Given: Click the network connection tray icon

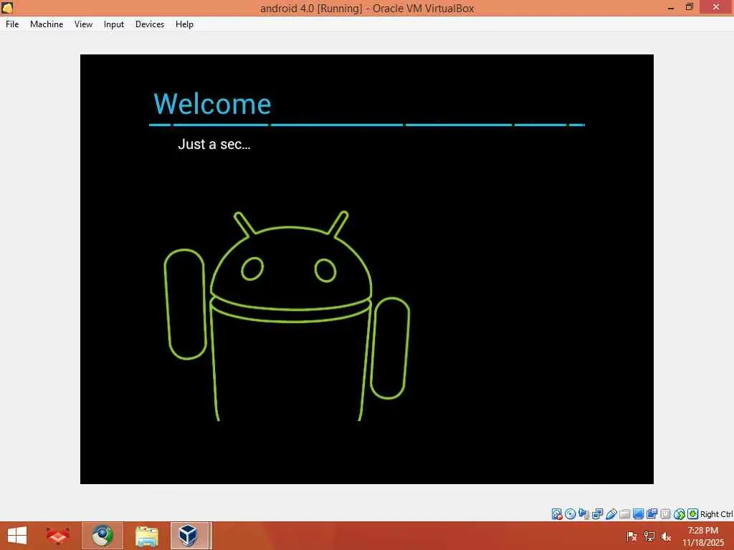Looking at the screenshot, I should pyautogui.click(x=649, y=536).
